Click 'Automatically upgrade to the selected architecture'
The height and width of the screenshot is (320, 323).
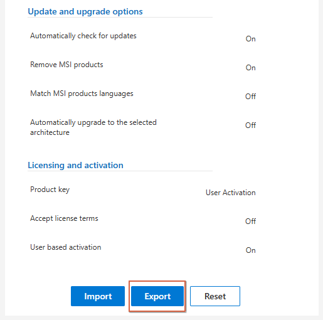coord(93,127)
